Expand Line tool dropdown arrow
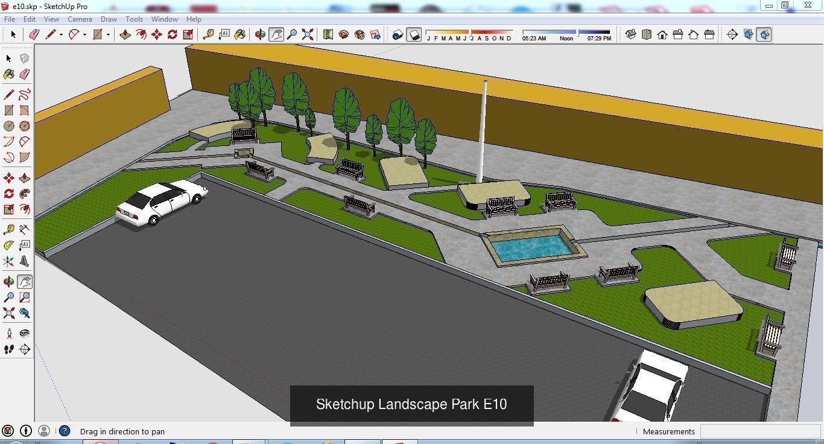The height and width of the screenshot is (444, 824). point(61,34)
